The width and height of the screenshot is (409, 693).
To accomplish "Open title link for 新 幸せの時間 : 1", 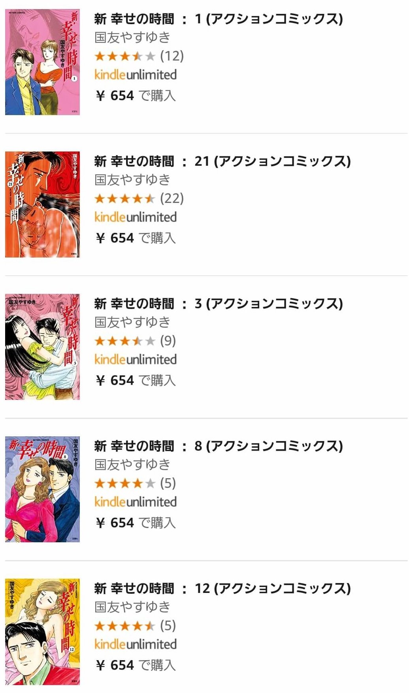I will pyautogui.click(x=218, y=19).
